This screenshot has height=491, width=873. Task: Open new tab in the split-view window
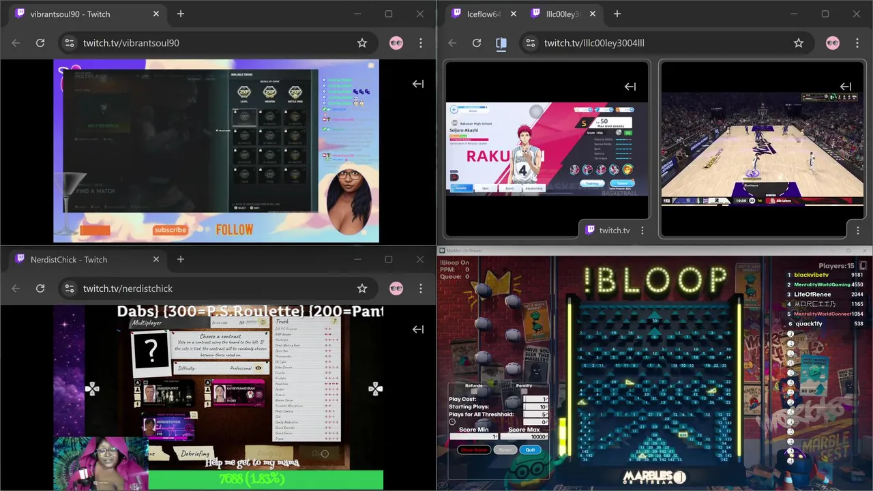(x=617, y=14)
